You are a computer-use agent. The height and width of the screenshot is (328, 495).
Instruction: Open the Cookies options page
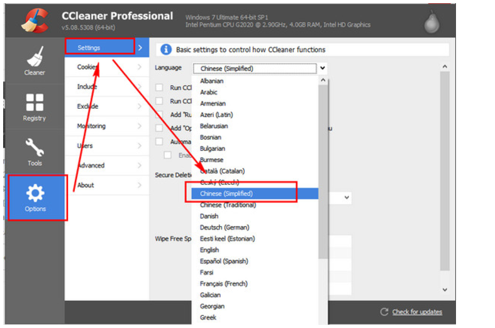click(x=107, y=67)
